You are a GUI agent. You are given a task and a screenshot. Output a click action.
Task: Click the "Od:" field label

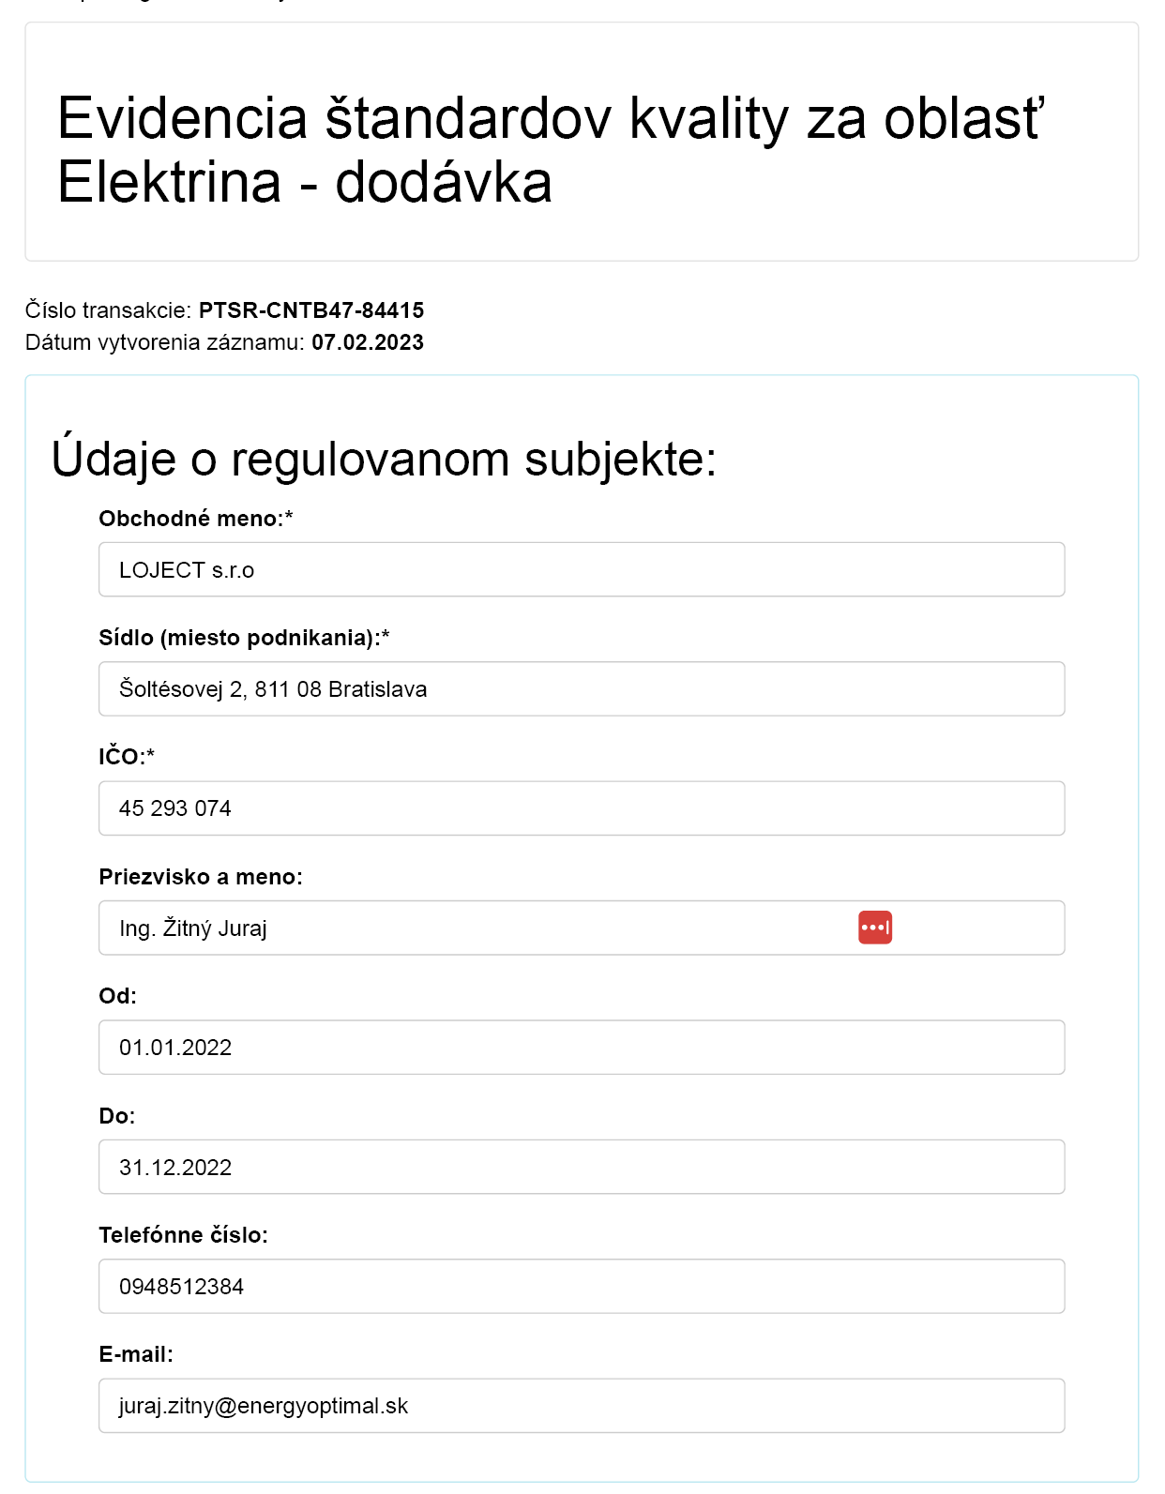tap(118, 996)
